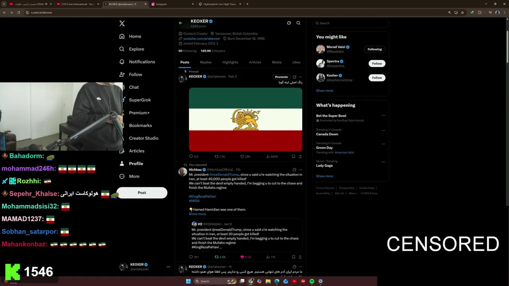Click the X search input field
The height and width of the screenshot is (286, 509).
coord(351,23)
